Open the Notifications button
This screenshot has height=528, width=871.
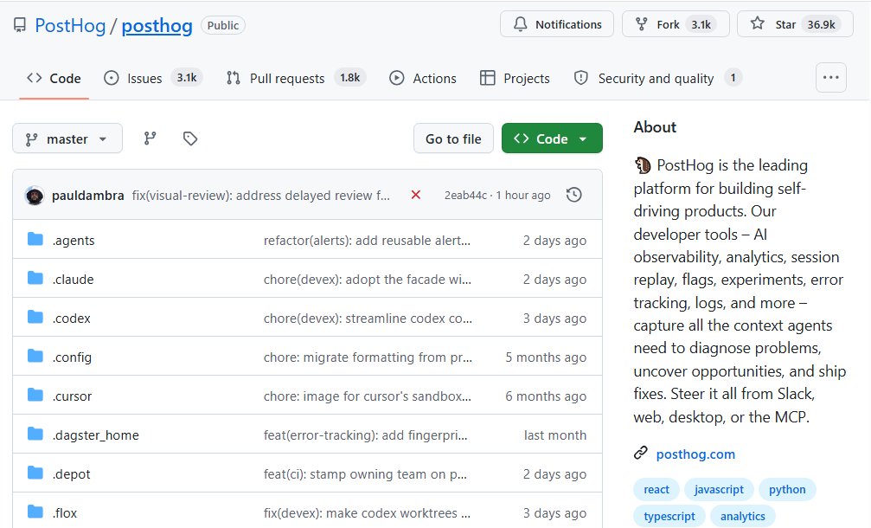(x=557, y=24)
